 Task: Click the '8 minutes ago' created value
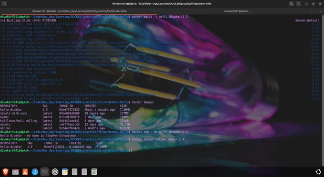[x=80, y=147]
